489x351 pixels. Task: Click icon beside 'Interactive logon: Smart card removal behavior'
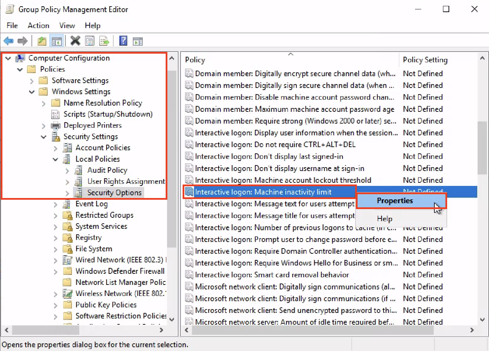pos(189,275)
